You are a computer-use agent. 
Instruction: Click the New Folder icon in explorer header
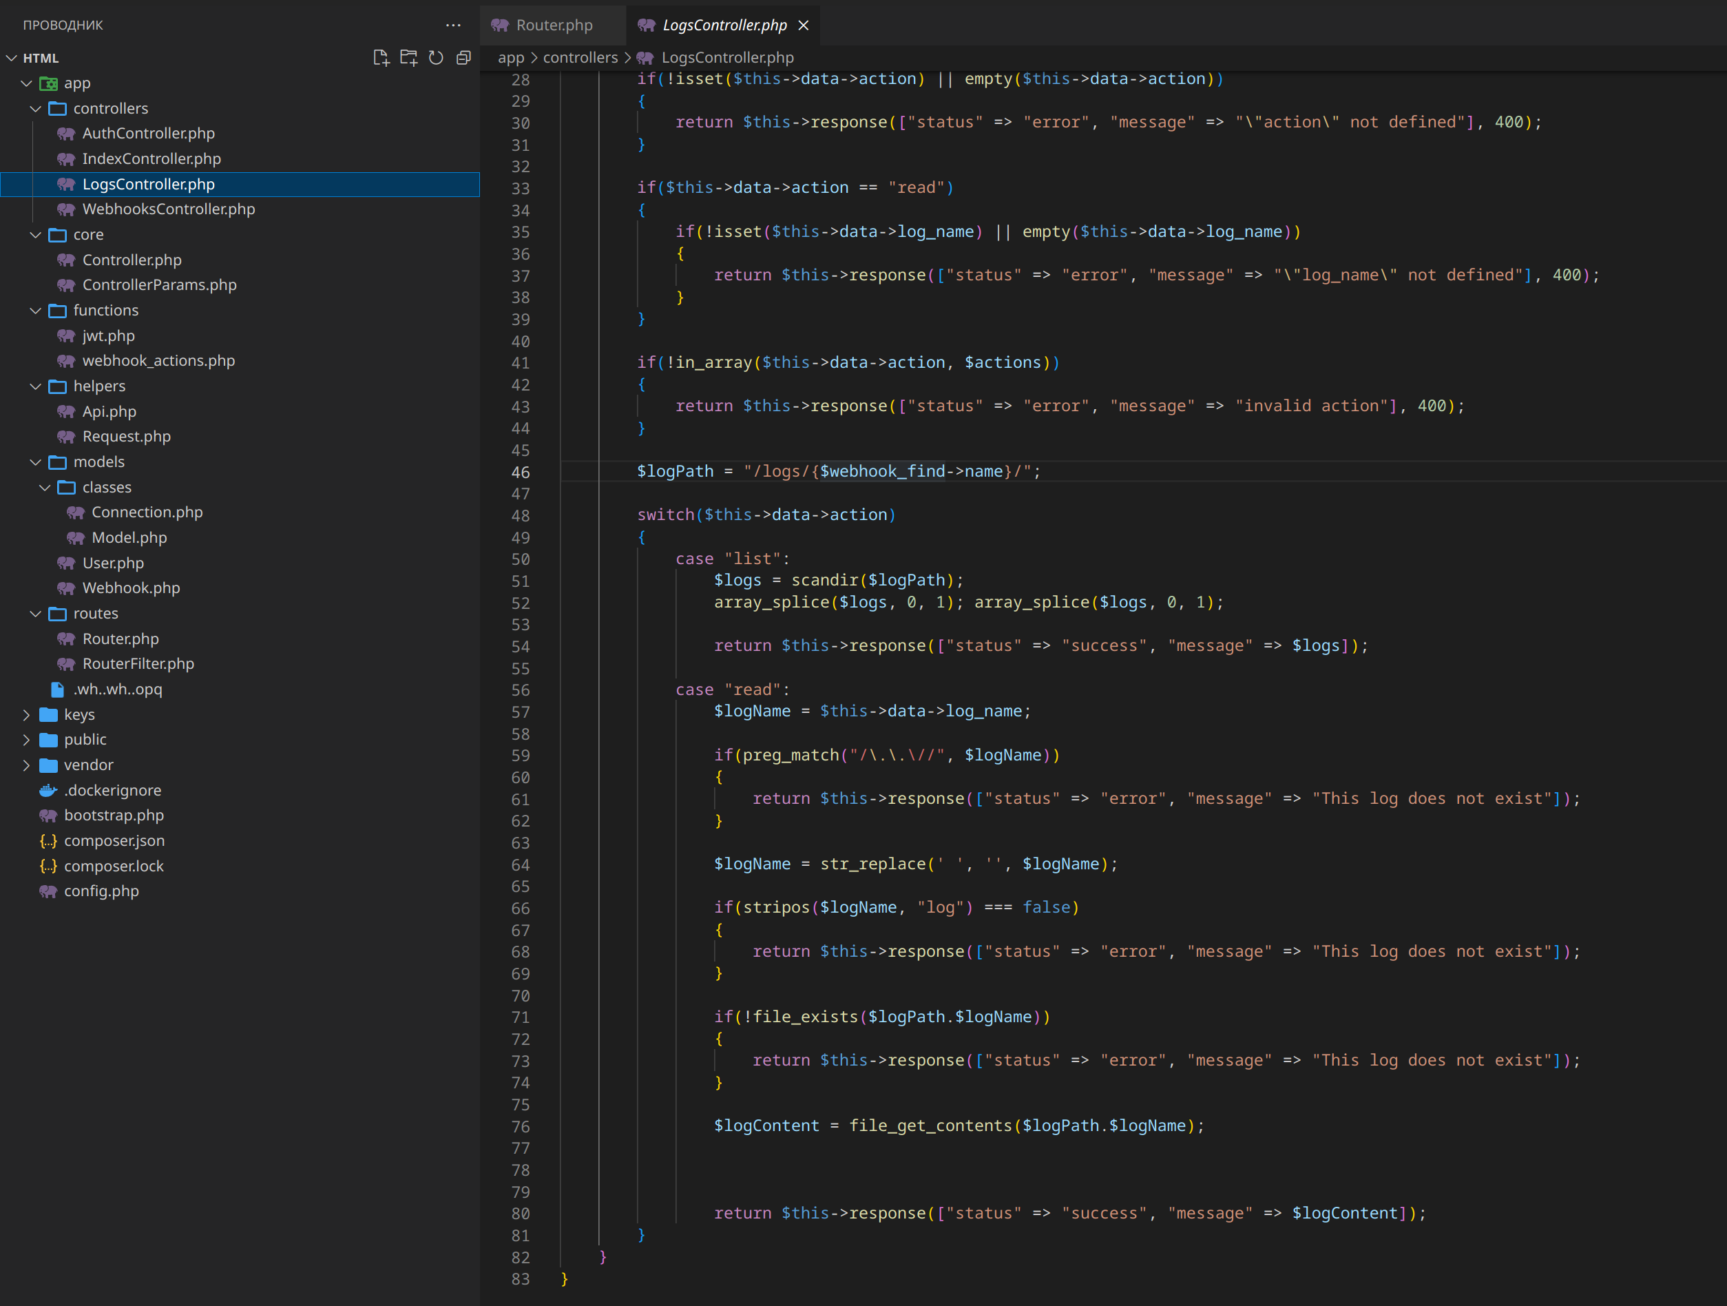pos(408,58)
